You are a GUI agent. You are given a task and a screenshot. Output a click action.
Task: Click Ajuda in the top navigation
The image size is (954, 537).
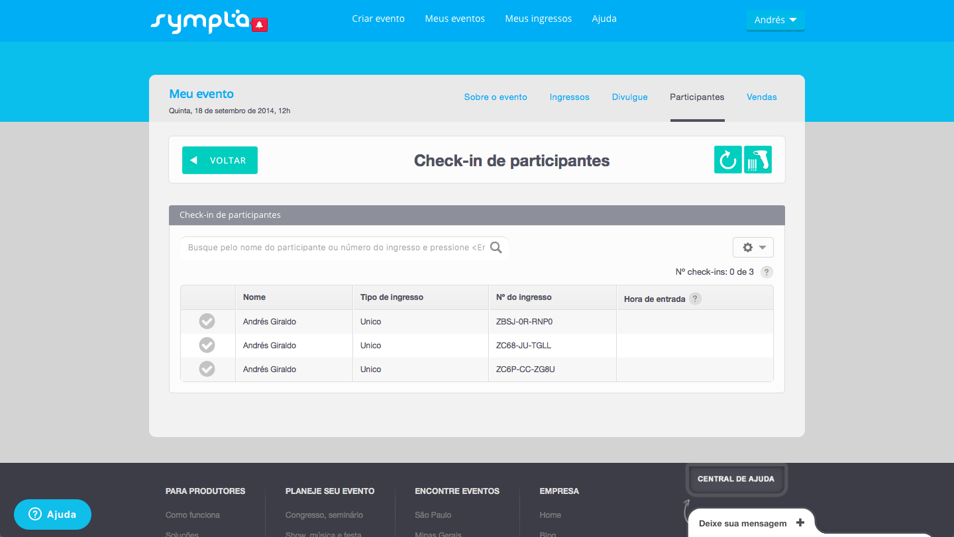point(604,19)
